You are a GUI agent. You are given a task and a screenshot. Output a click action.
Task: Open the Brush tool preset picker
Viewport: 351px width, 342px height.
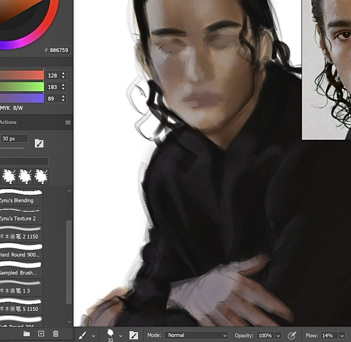click(x=93, y=336)
